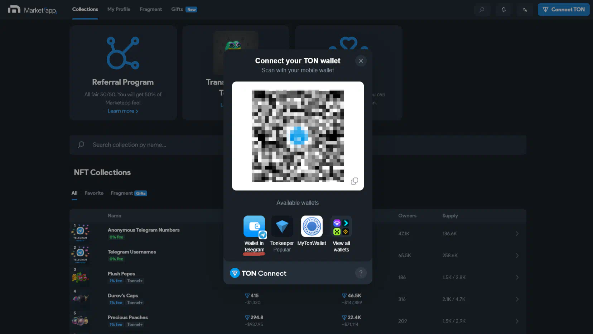Expand Telegram Usernames row chevron
593x334 pixels.
517,256
